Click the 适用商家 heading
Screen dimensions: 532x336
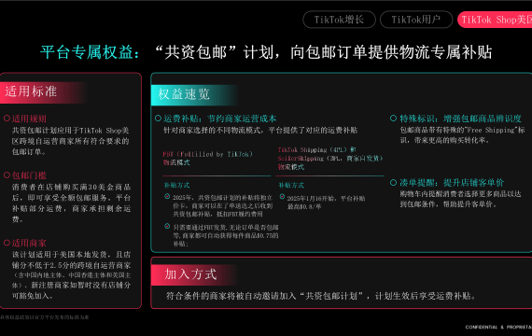(29, 243)
